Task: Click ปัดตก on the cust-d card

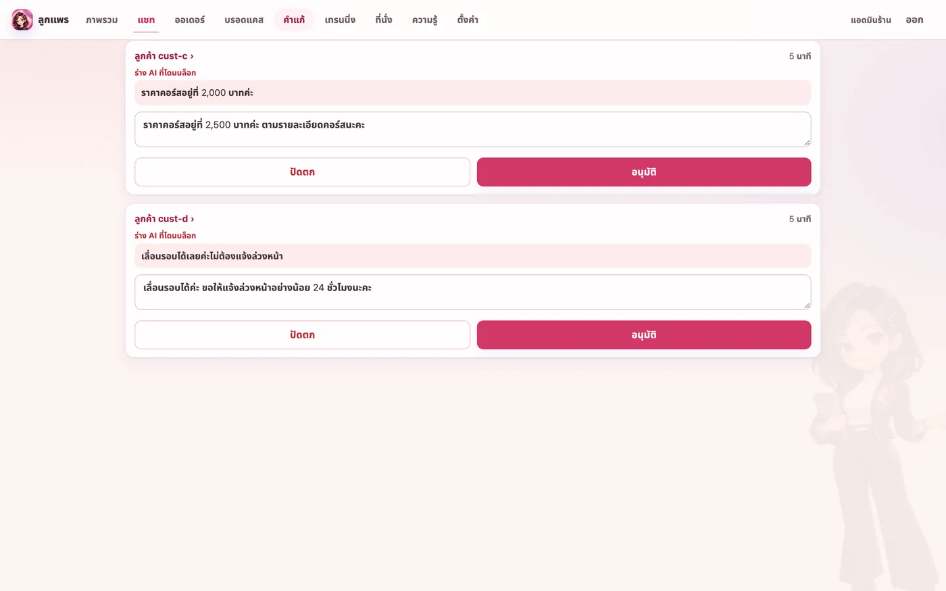Action: pyautogui.click(x=302, y=335)
